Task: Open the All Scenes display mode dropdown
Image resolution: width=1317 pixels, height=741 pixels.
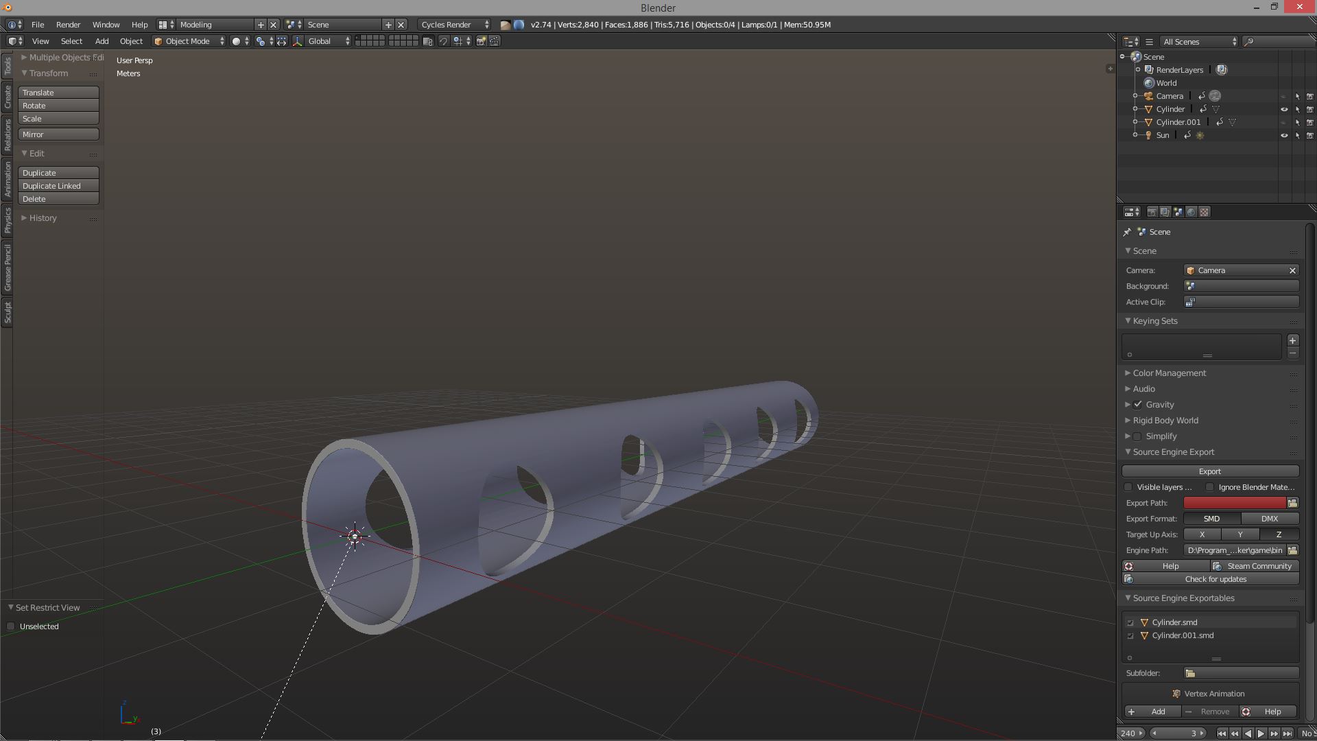Action: point(1197,42)
